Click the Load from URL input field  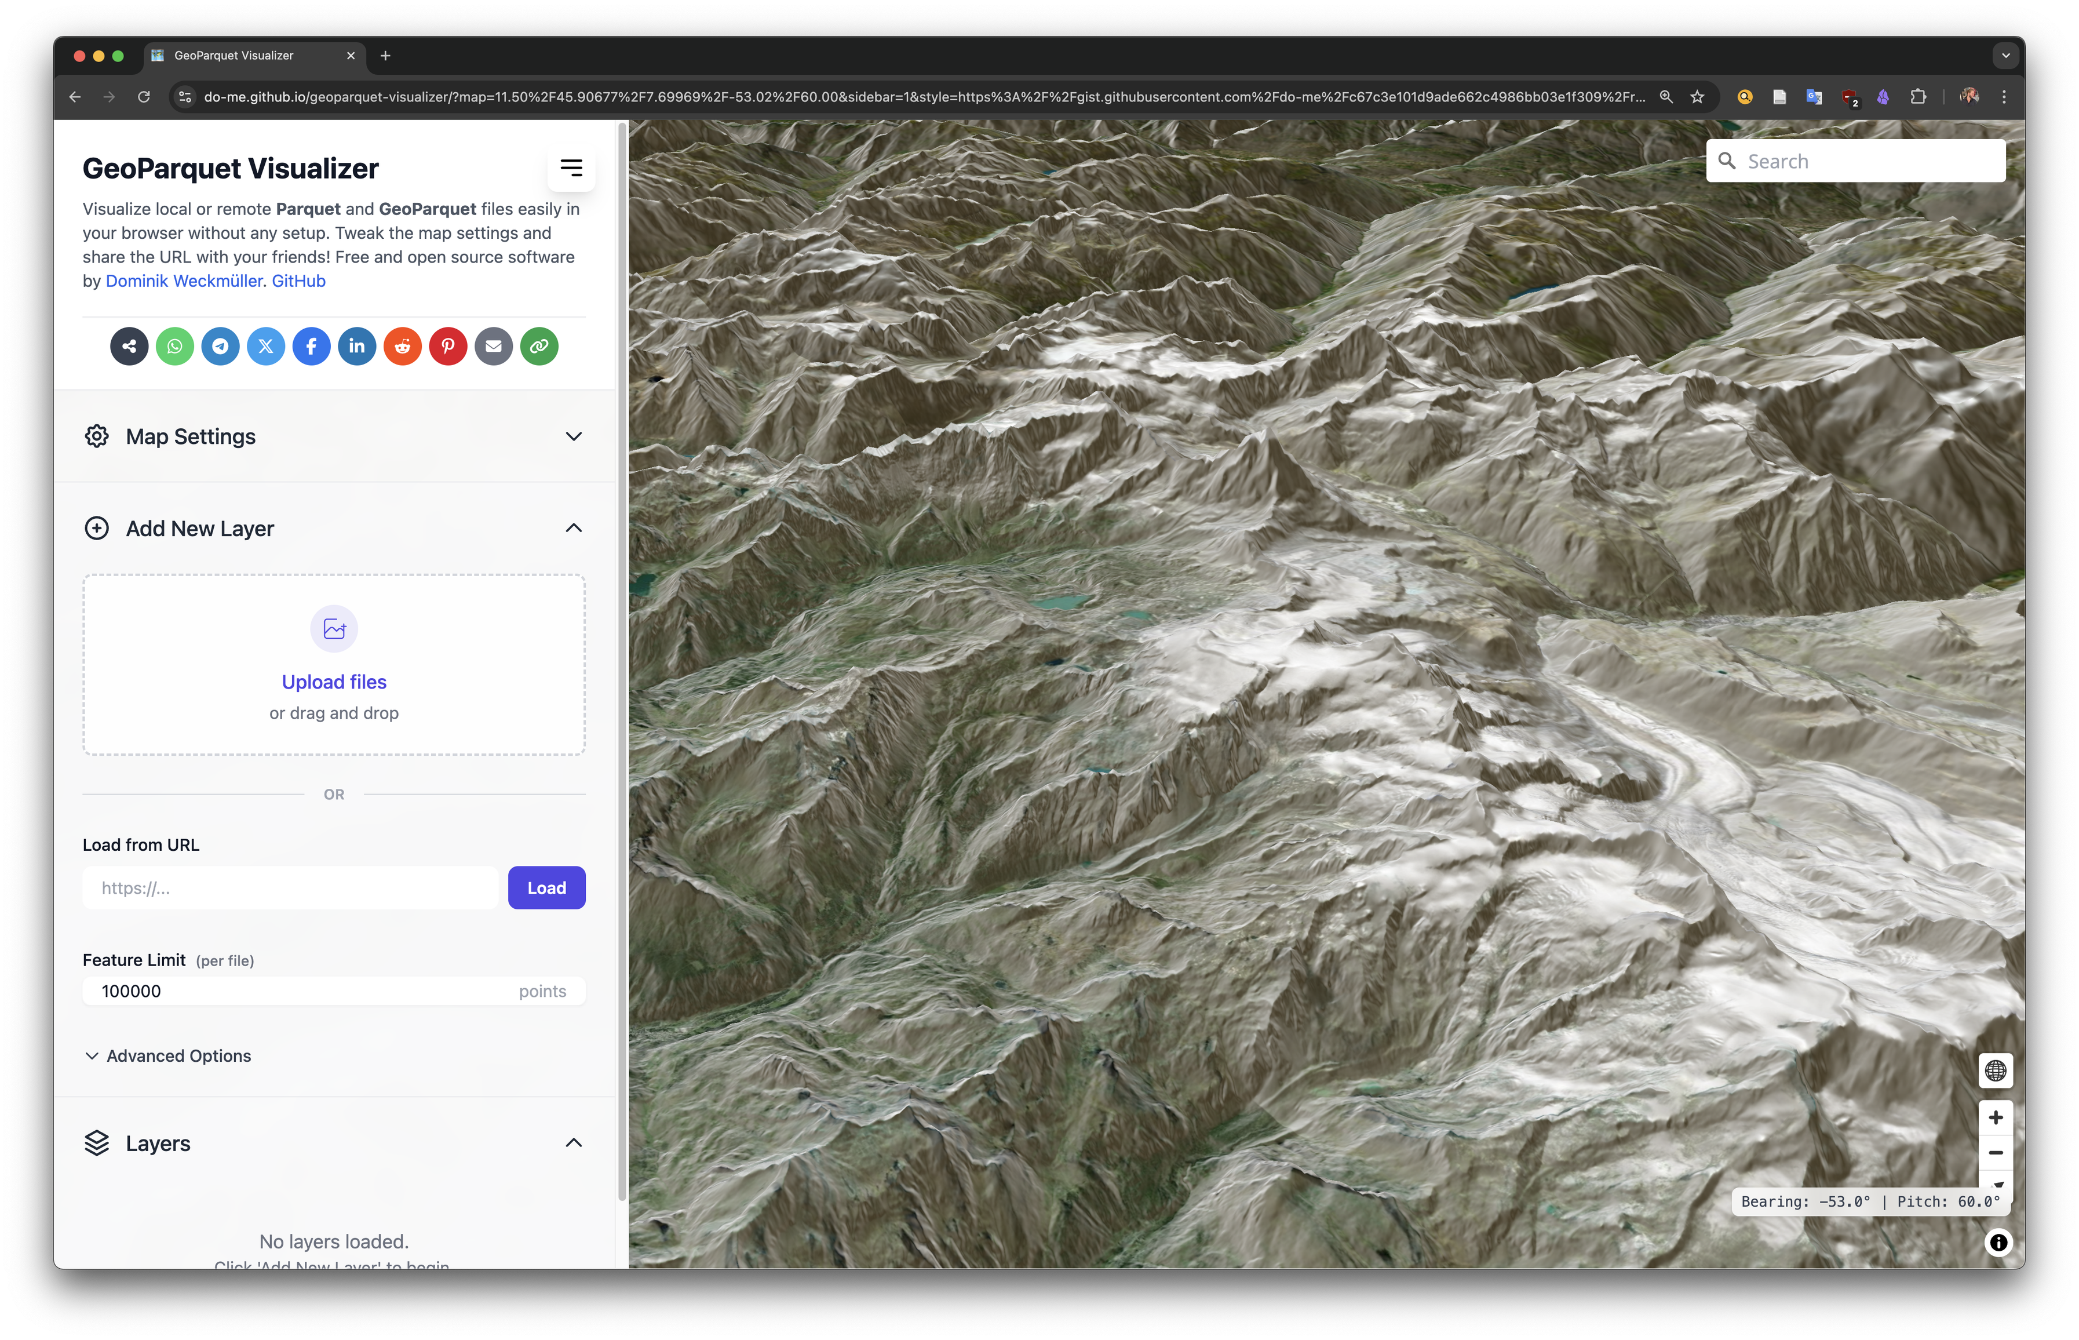(290, 887)
